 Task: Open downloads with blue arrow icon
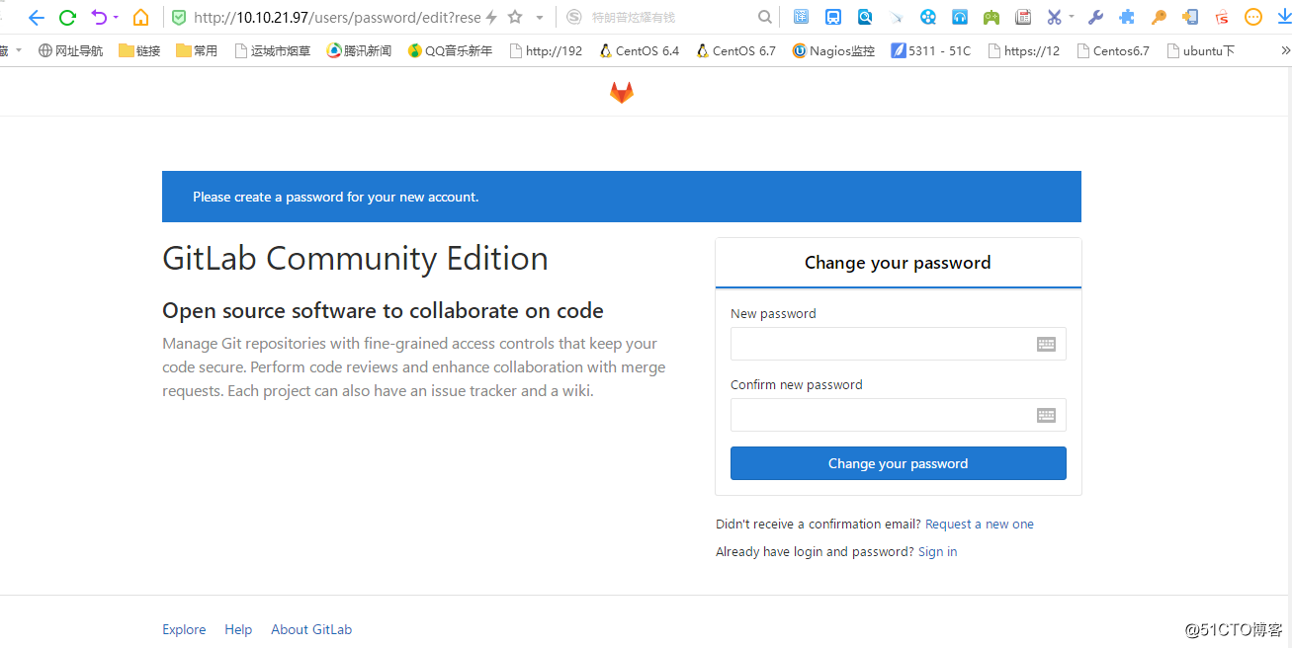coord(1284,17)
